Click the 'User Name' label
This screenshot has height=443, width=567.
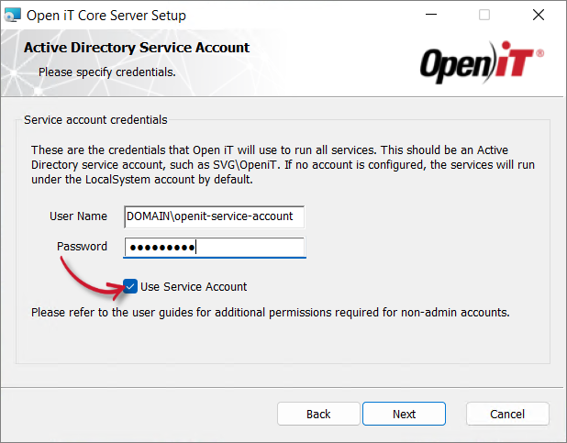(x=78, y=216)
